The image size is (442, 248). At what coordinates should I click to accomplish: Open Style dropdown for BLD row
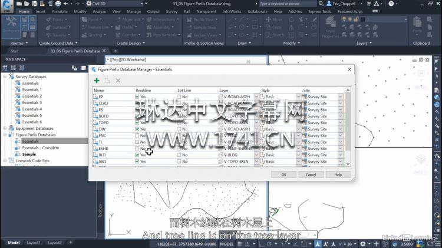(299, 155)
